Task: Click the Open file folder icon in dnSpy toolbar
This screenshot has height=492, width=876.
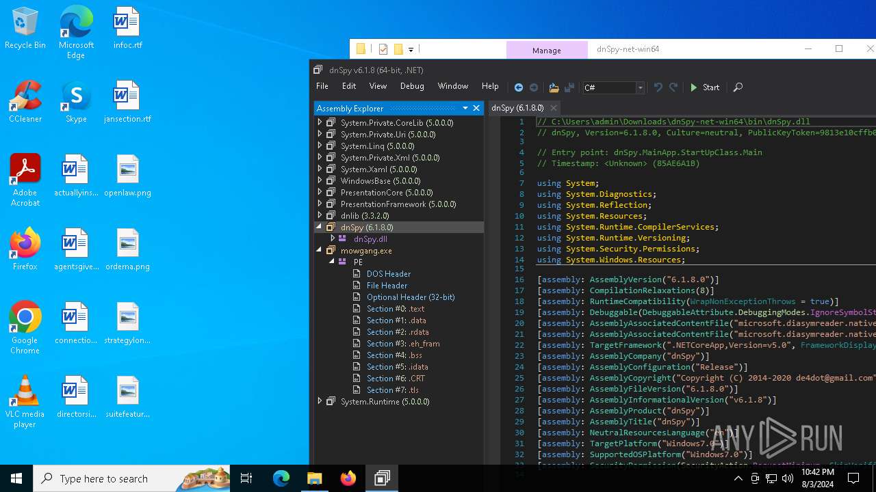Action: (554, 87)
